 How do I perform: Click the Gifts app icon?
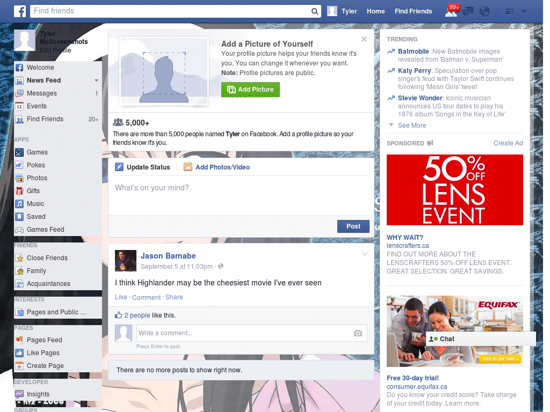tap(19, 191)
